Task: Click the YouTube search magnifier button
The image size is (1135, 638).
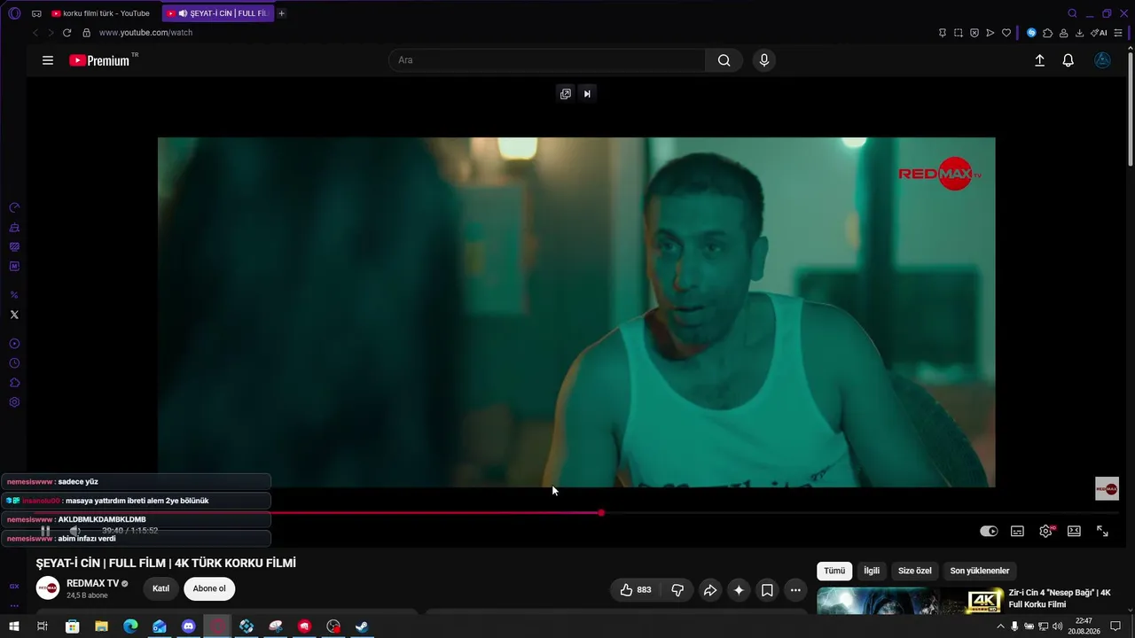Action: coord(724,60)
